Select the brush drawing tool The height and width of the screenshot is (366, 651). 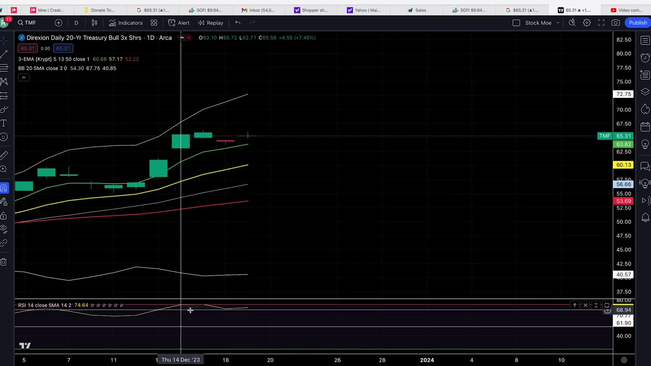pos(4,109)
